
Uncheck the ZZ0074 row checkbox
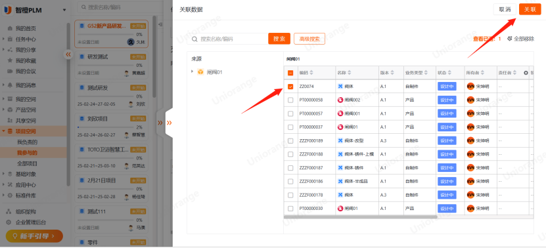(x=290, y=86)
